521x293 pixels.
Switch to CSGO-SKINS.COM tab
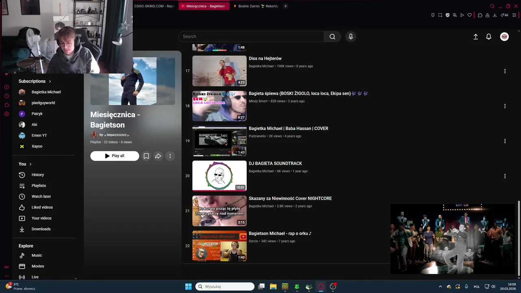pyautogui.click(x=154, y=6)
